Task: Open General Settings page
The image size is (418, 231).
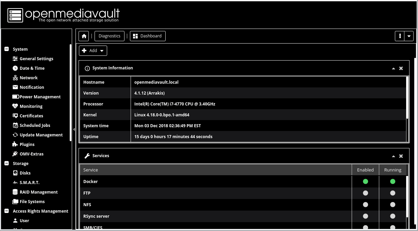Action: pyautogui.click(x=36, y=59)
